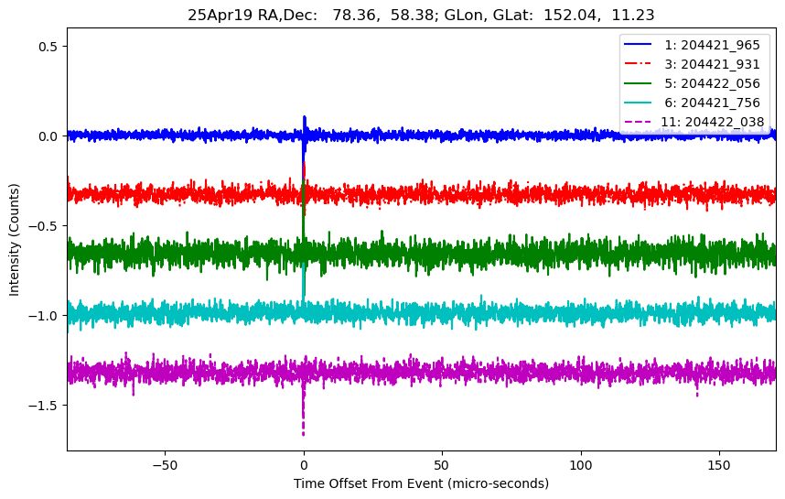Select legend entry '6: 204421_756'
The height and width of the screenshot is (499, 785).
click(x=712, y=103)
